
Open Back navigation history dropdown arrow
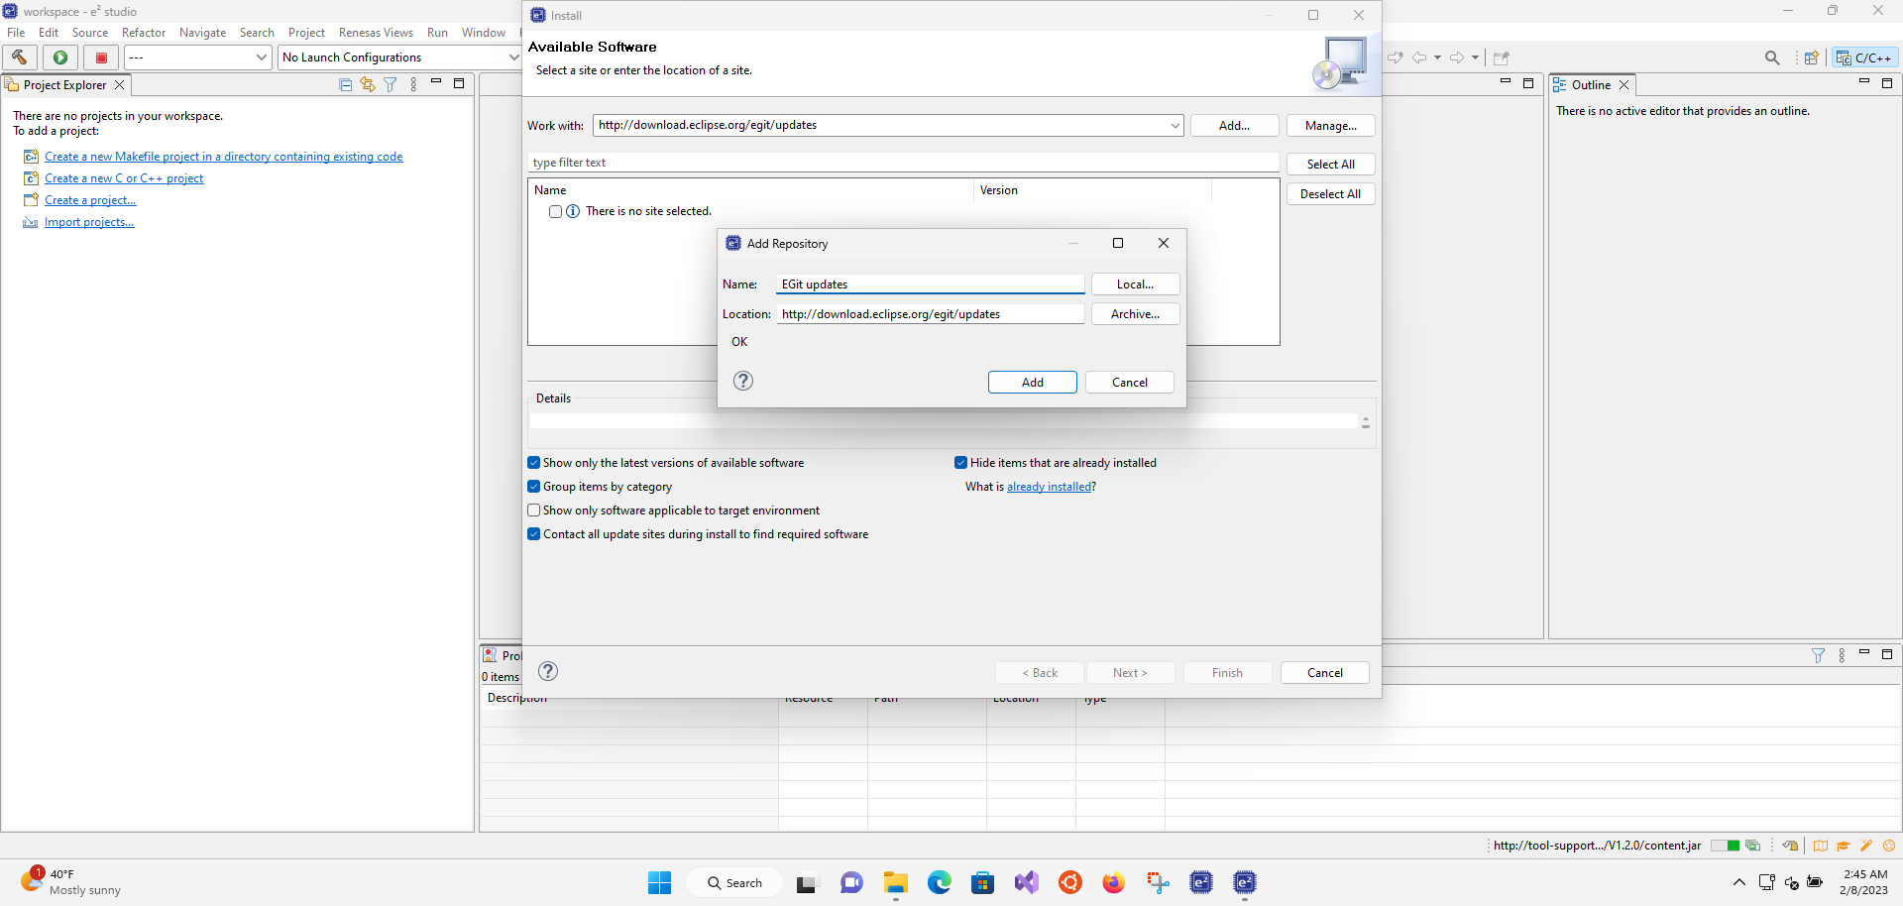1437,57
